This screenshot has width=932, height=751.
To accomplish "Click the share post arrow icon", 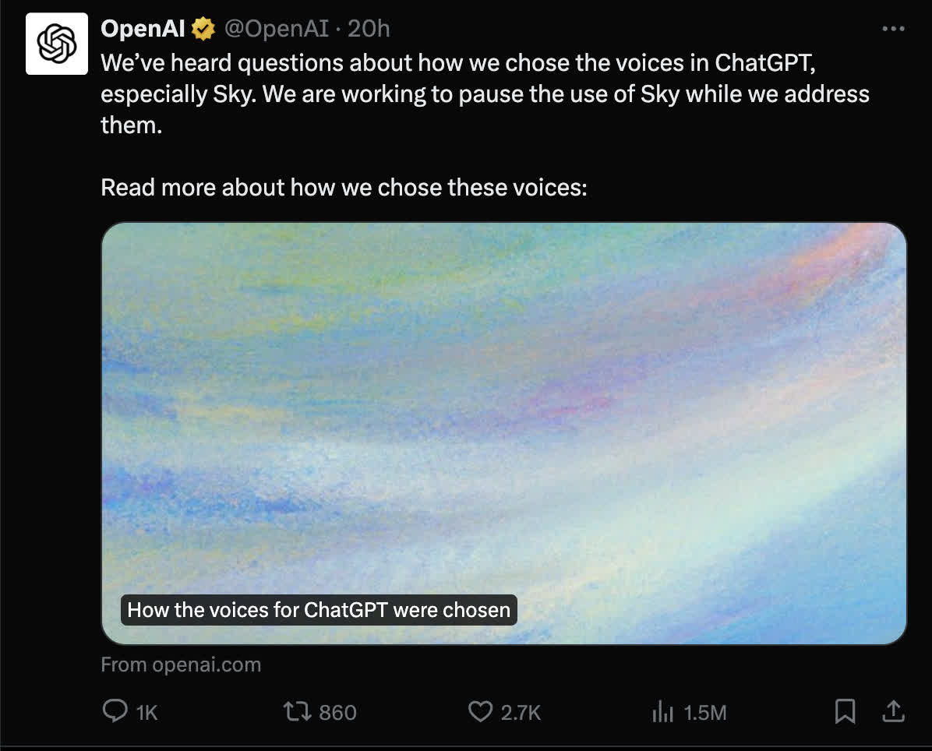I will pyautogui.click(x=893, y=710).
